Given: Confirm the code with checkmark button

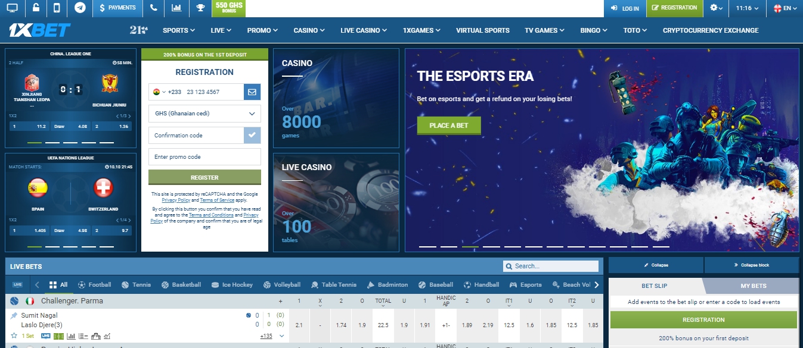Looking at the screenshot, I should click(x=252, y=135).
